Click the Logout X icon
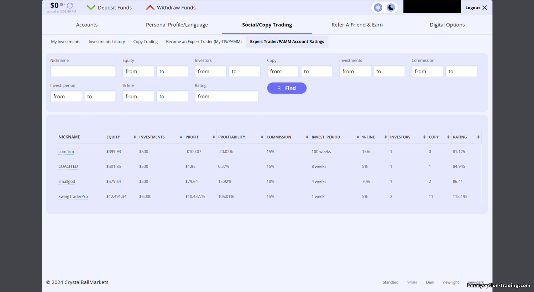 tap(485, 7)
